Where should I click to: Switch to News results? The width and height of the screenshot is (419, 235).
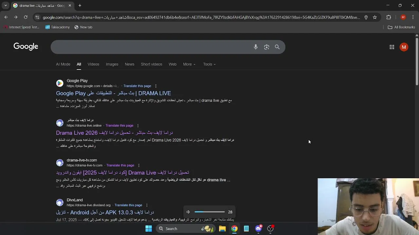point(130,64)
